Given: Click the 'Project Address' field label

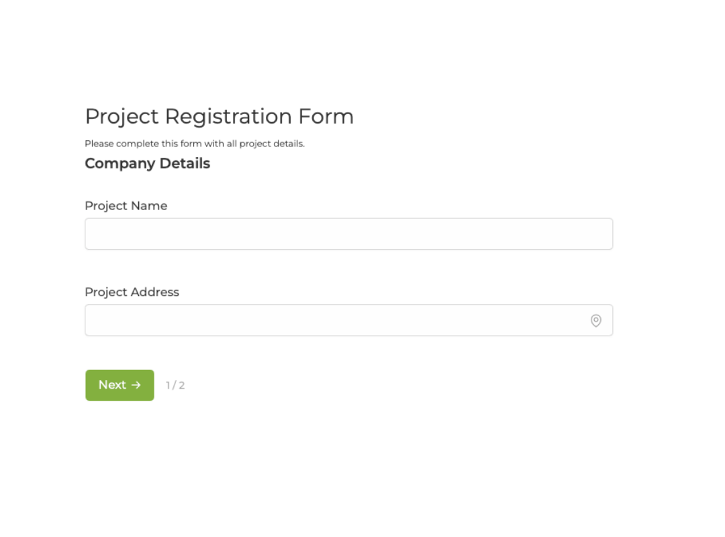Looking at the screenshot, I should coord(132,292).
